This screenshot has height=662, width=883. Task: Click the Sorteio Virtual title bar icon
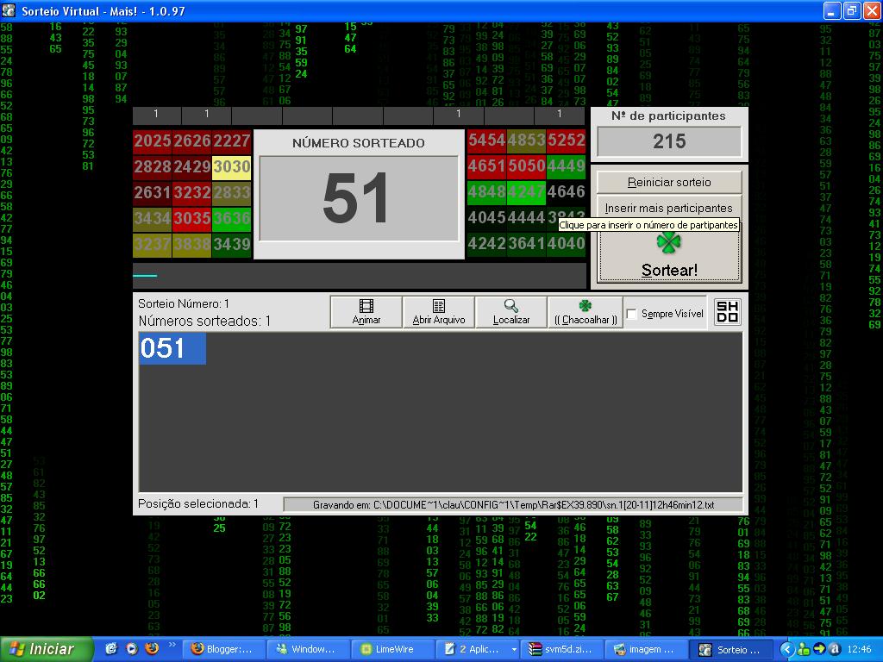coord(9,10)
